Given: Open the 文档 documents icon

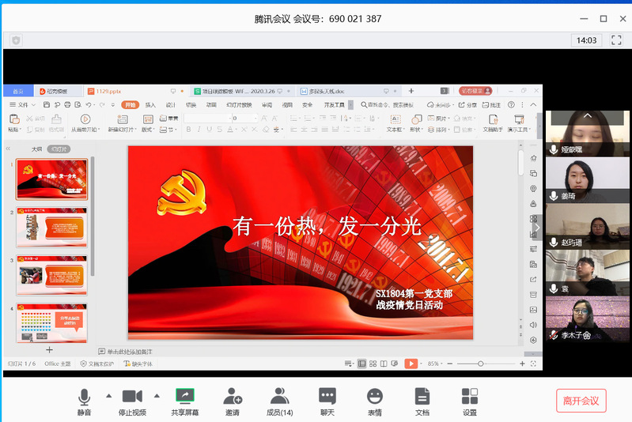Looking at the screenshot, I should point(422,401).
